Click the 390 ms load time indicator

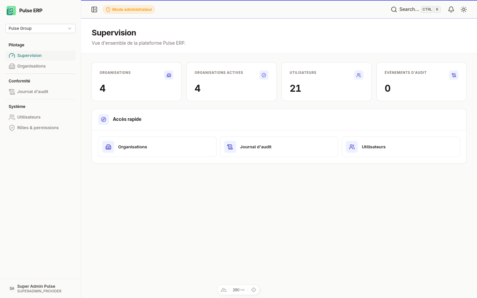click(x=238, y=290)
